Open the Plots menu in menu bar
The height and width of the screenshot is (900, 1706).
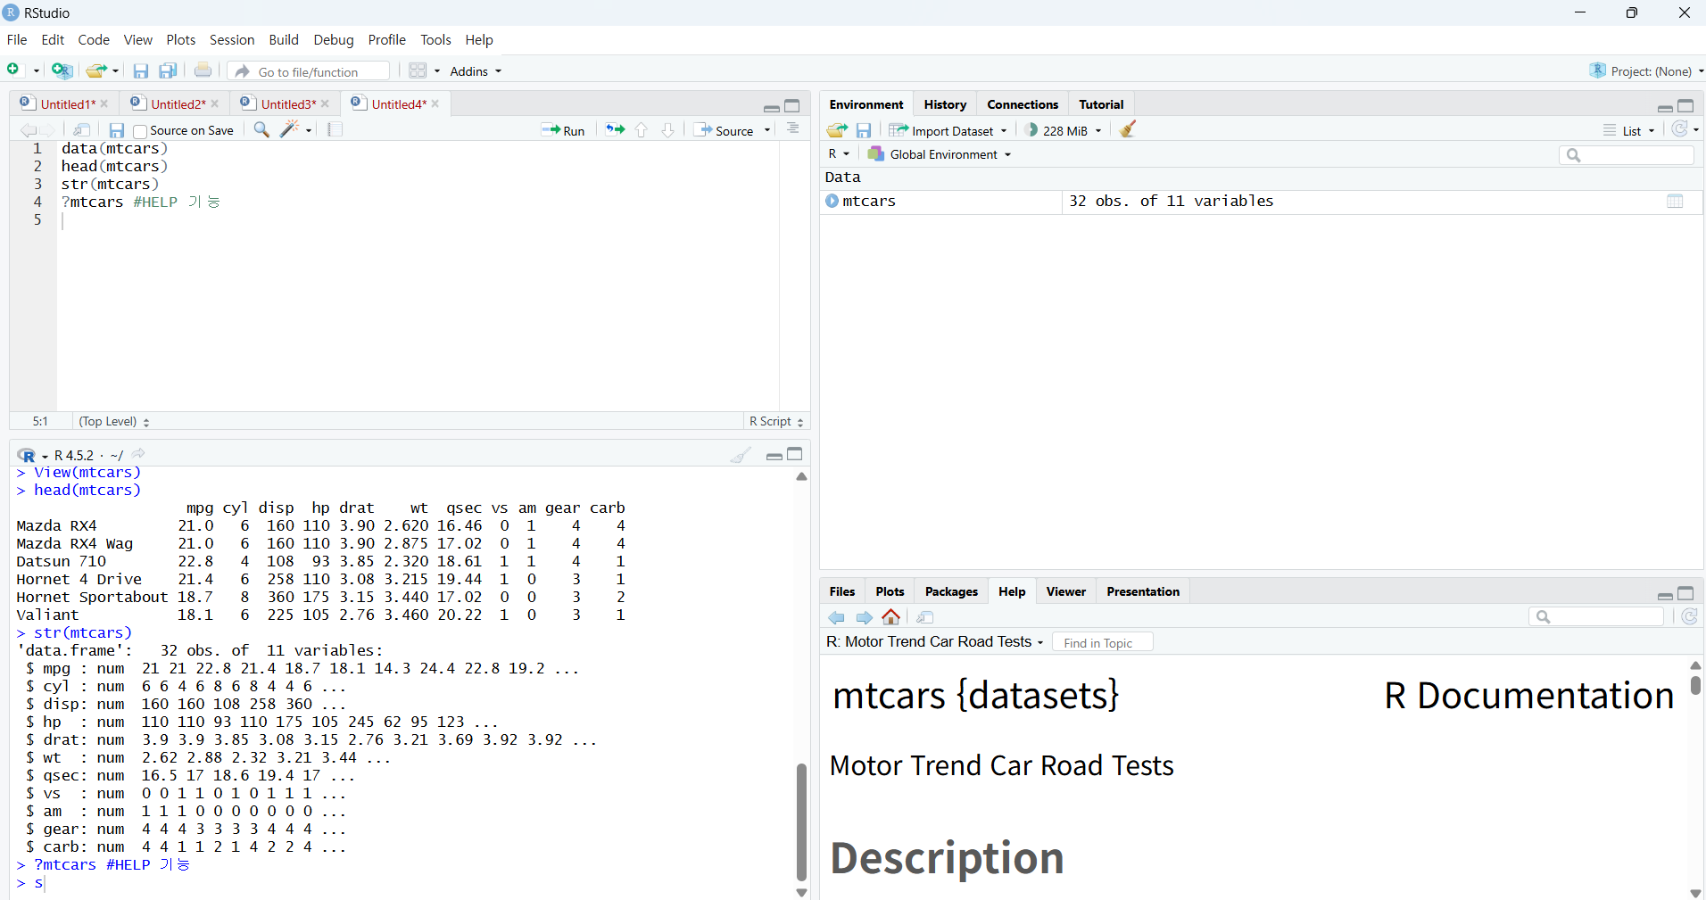(181, 40)
